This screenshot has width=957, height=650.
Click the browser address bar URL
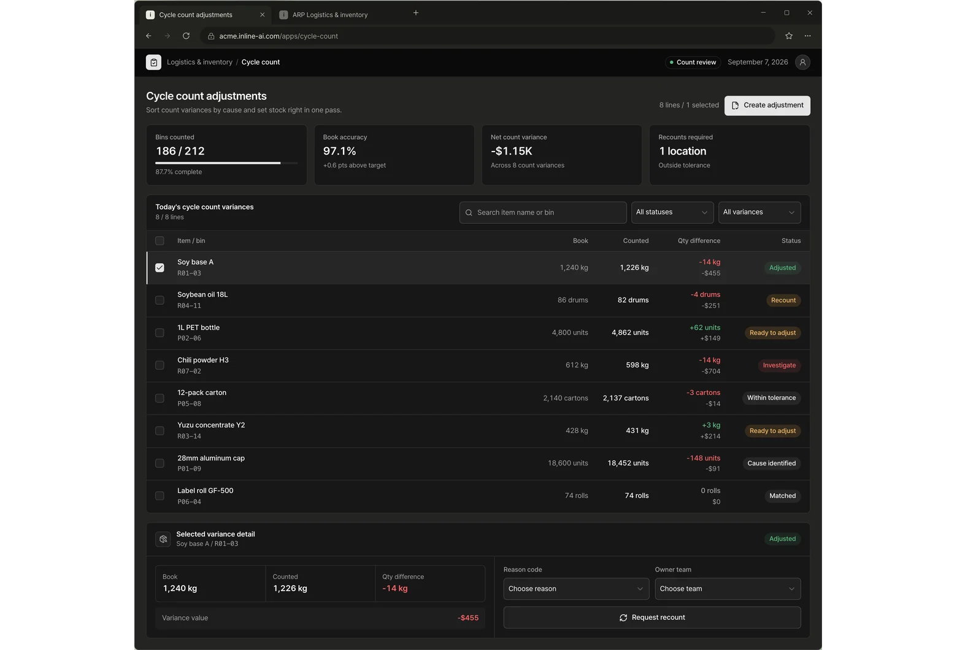[x=279, y=36]
